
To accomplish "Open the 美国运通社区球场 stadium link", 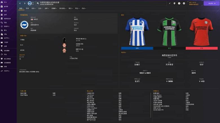I will [169, 55].
